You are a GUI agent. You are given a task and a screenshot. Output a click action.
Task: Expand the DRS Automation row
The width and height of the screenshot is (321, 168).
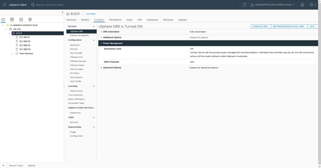coord(101,32)
